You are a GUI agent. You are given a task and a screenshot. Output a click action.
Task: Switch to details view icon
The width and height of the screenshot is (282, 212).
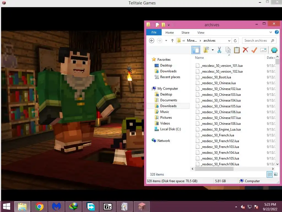270,174
